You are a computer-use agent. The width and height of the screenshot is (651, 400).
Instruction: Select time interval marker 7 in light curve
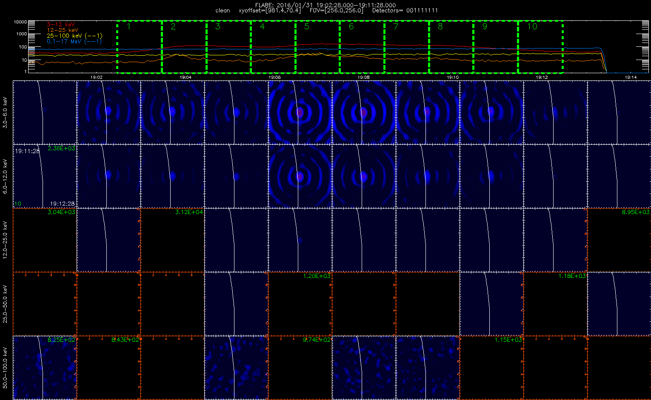tap(396, 26)
